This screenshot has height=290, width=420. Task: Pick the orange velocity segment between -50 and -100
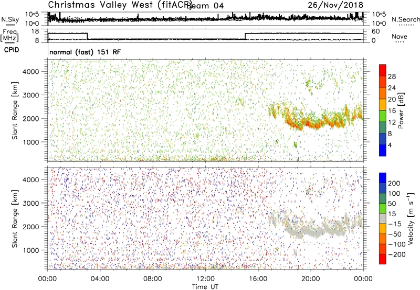coord(383,239)
